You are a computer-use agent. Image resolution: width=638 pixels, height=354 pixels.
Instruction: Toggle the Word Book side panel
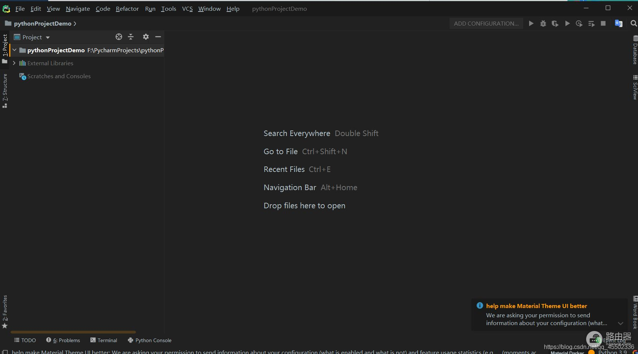(635, 312)
